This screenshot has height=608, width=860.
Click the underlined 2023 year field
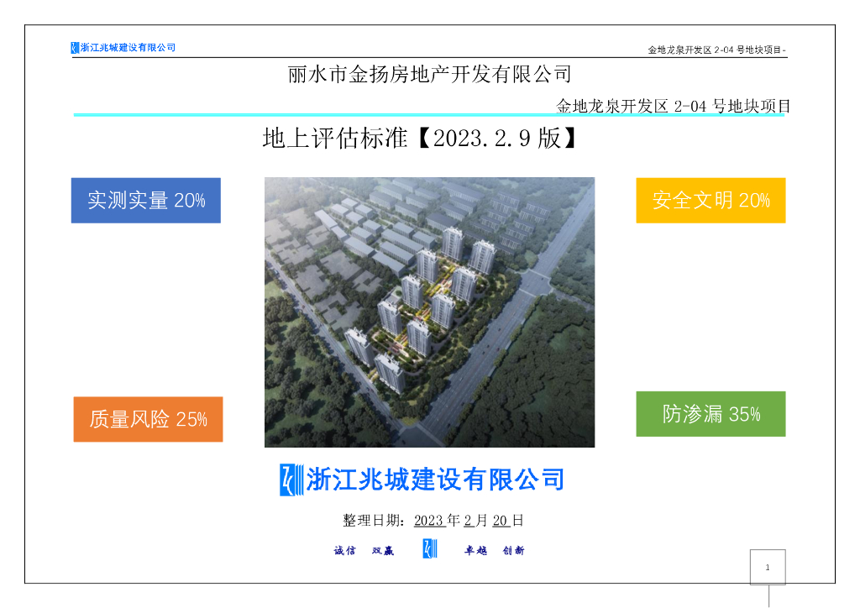coord(430,520)
